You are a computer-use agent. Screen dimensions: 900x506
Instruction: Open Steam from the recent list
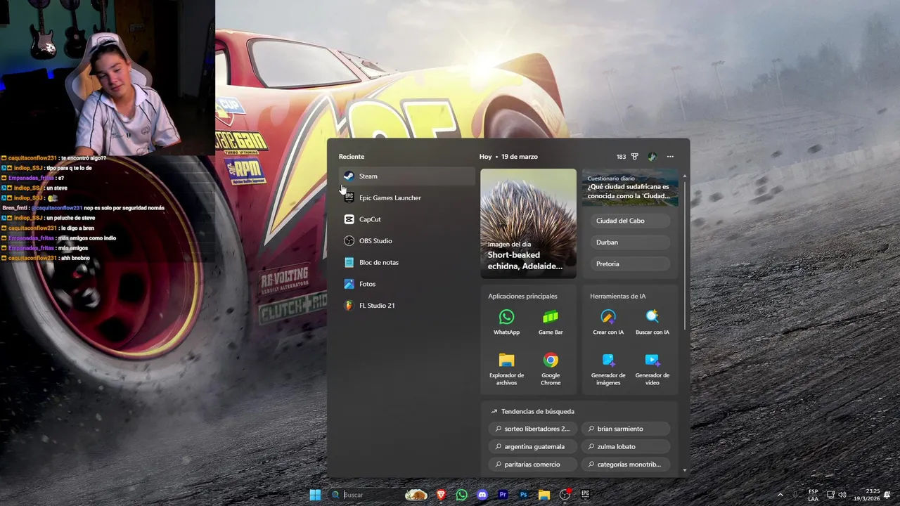coord(406,176)
